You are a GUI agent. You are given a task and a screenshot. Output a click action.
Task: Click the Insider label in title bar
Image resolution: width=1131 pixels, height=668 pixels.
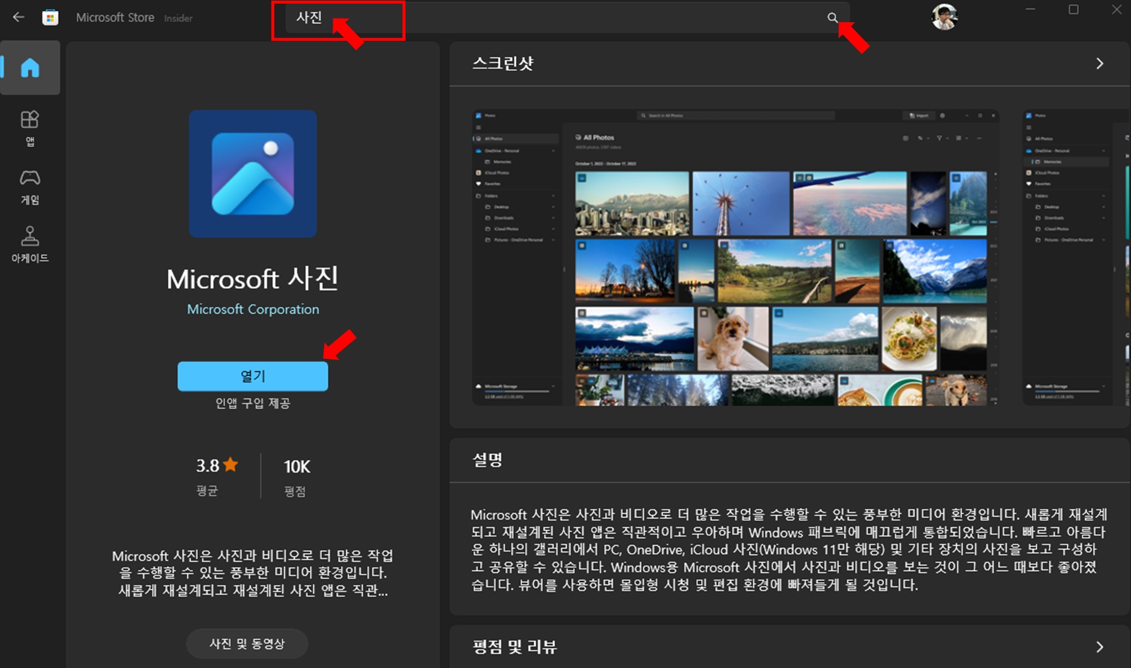(x=178, y=19)
